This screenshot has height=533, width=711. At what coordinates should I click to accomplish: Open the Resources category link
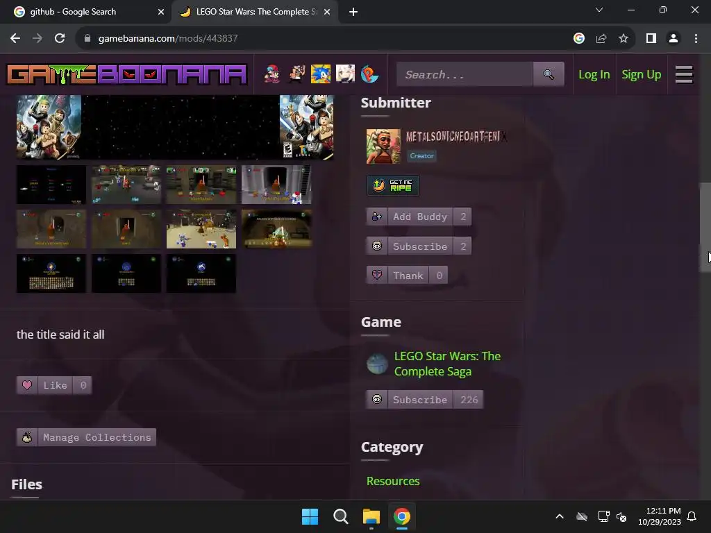click(x=393, y=481)
